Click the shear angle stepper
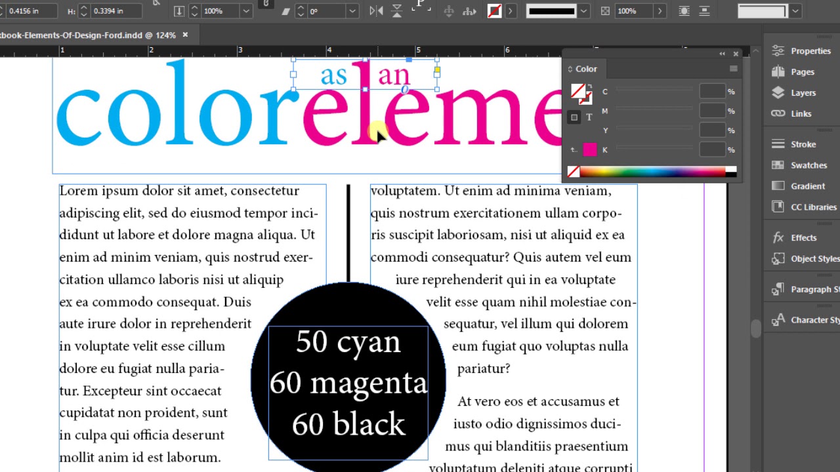This screenshot has width=840, height=472. pos(301,11)
